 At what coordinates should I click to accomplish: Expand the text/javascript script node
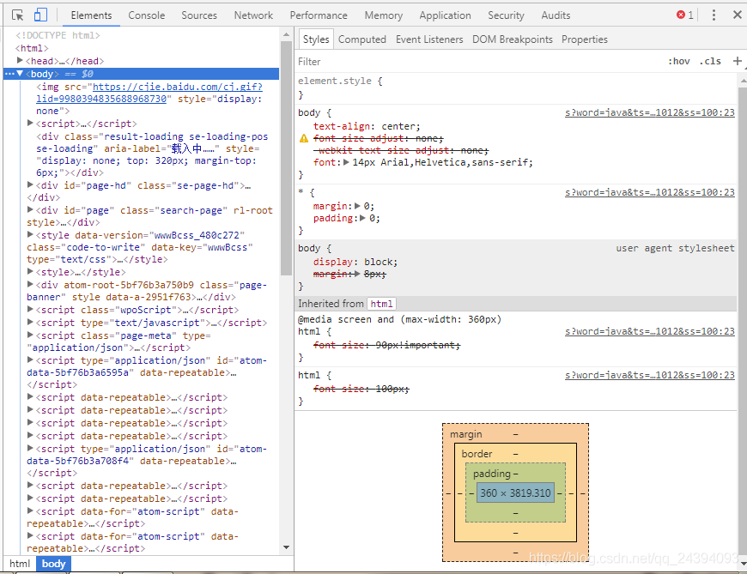[x=31, y=323]
